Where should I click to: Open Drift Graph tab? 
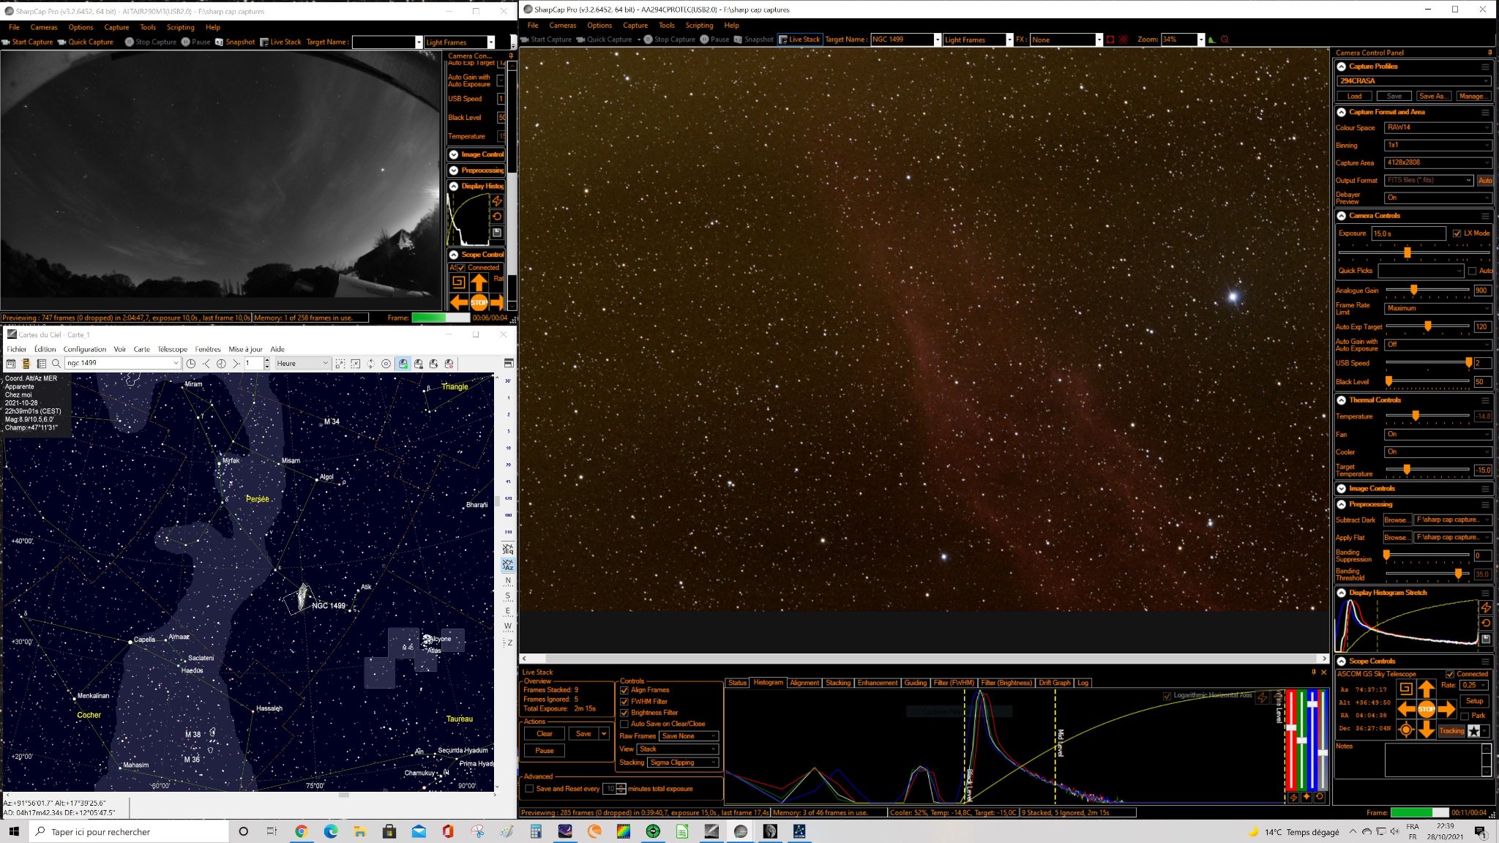[x=1055, y=683]
